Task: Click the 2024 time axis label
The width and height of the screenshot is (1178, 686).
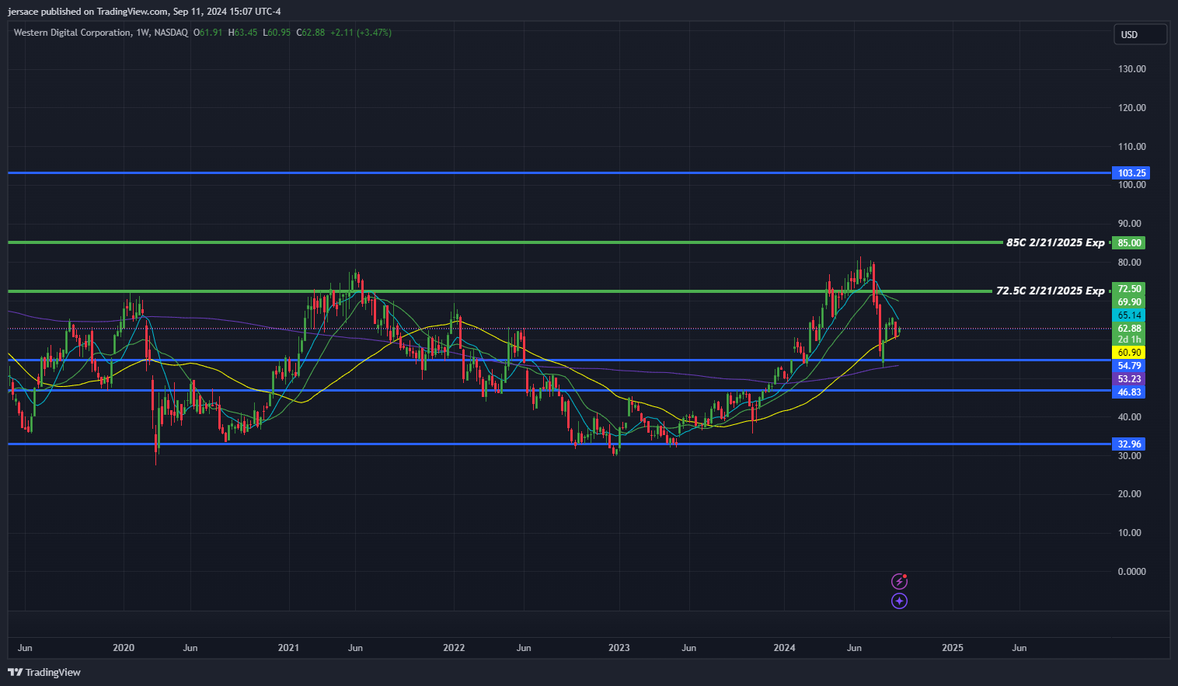Action: (x=785, y=648)
